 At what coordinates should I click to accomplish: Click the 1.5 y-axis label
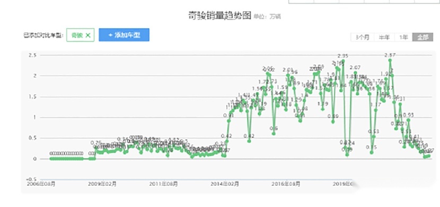[x=32, y=97]
